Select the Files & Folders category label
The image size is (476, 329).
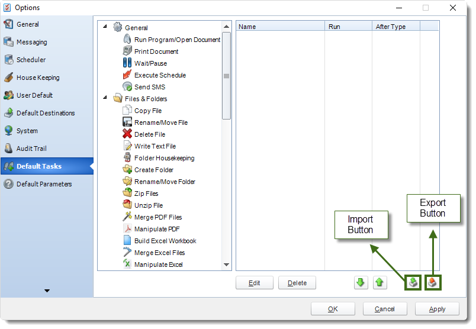point(146,99)
